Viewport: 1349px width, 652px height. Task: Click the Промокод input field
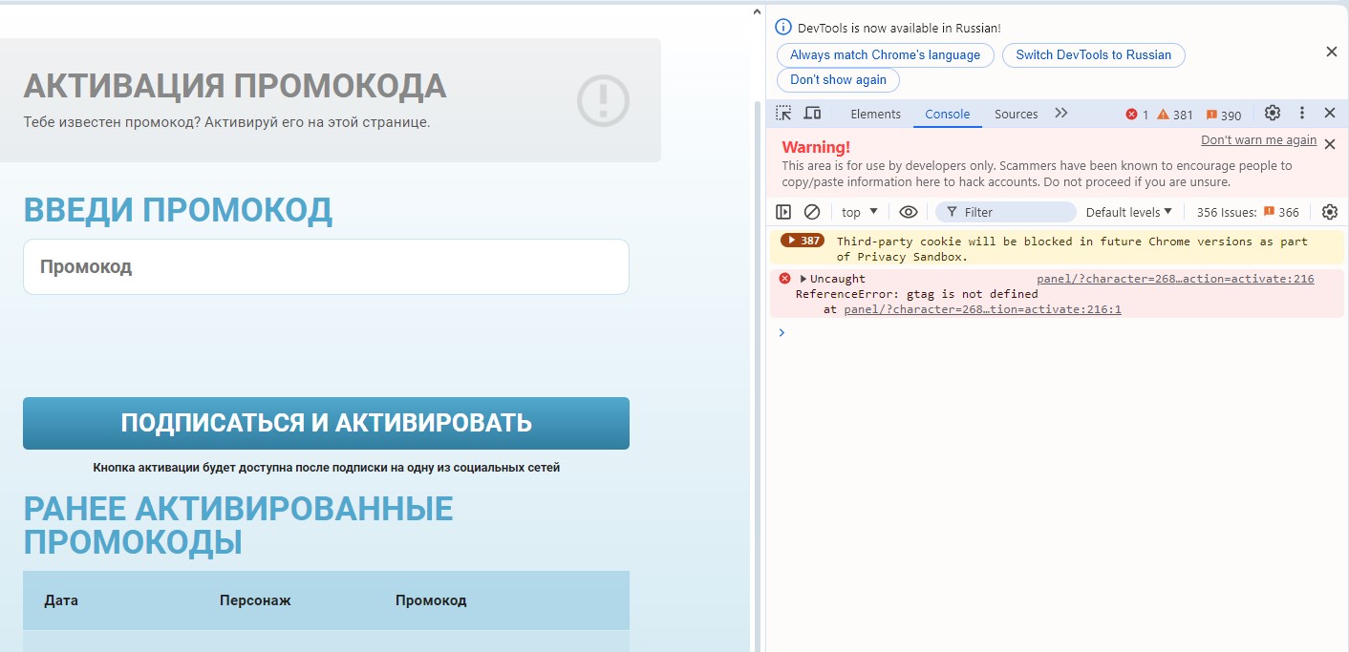click(x=326, y=267)
